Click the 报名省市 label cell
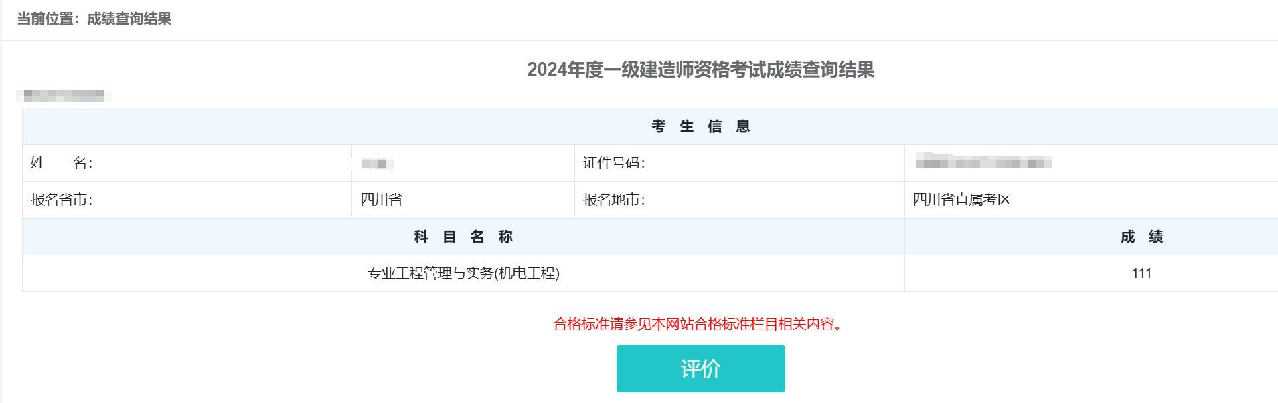 (187, 200)
